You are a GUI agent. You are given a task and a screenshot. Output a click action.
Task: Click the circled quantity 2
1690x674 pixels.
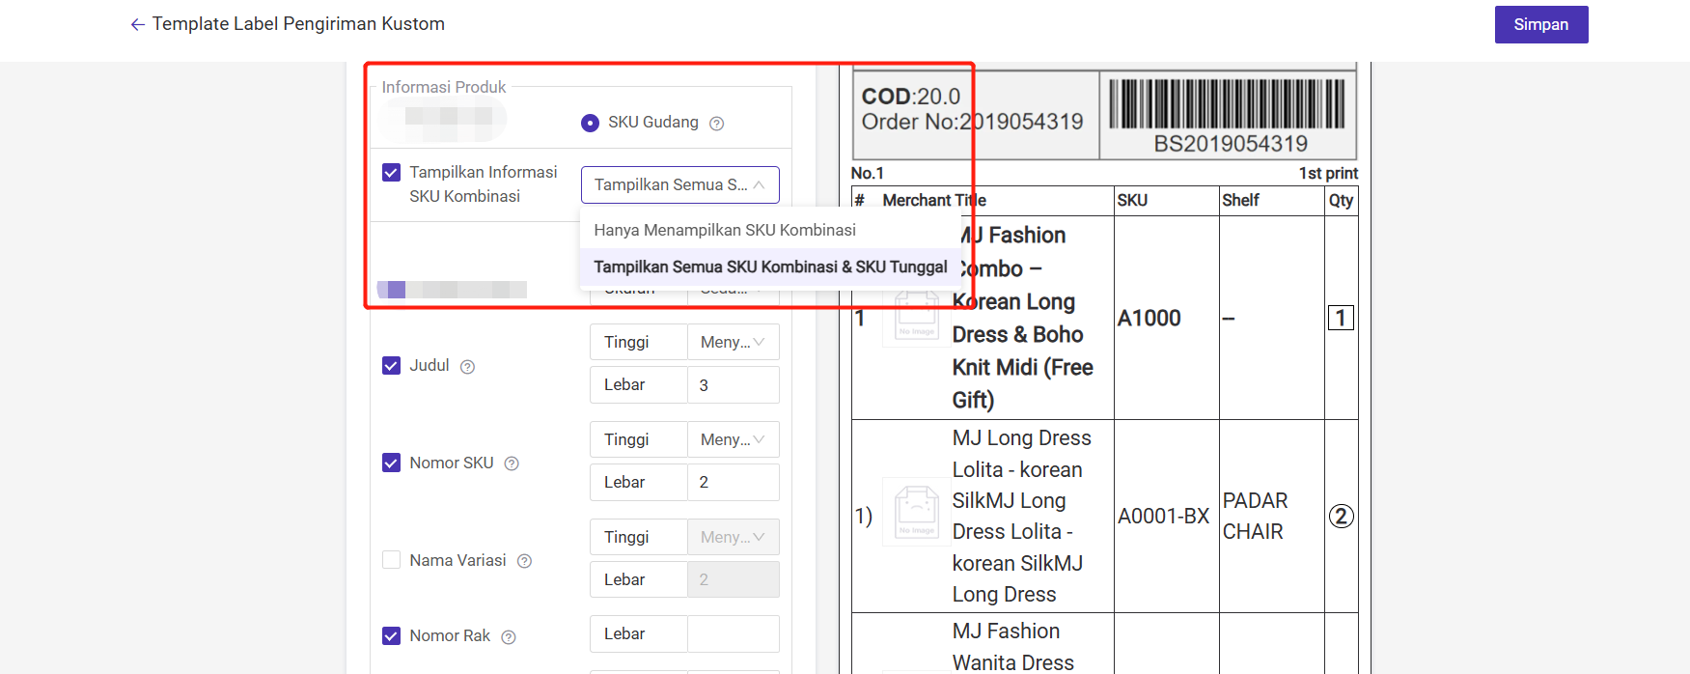1341,517
